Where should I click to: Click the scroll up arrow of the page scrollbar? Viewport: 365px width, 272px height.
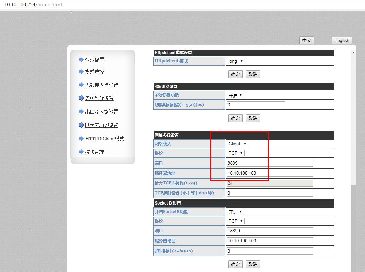353,53
